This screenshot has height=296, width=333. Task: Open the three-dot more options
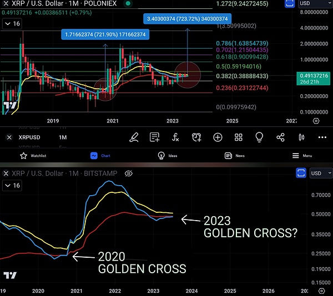coord(322,137)
